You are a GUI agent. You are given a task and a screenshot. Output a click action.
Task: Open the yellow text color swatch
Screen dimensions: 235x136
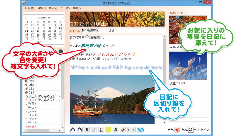(x=108, y=129)
